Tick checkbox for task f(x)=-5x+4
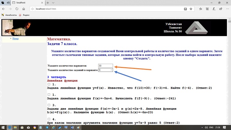The image size is (231, 130). [49, 95]
